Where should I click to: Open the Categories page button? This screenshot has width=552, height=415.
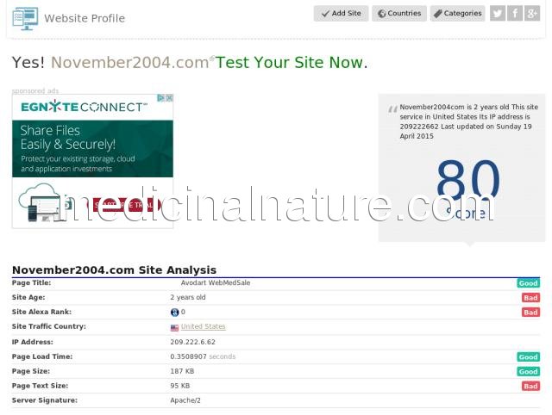pos(457,14)
